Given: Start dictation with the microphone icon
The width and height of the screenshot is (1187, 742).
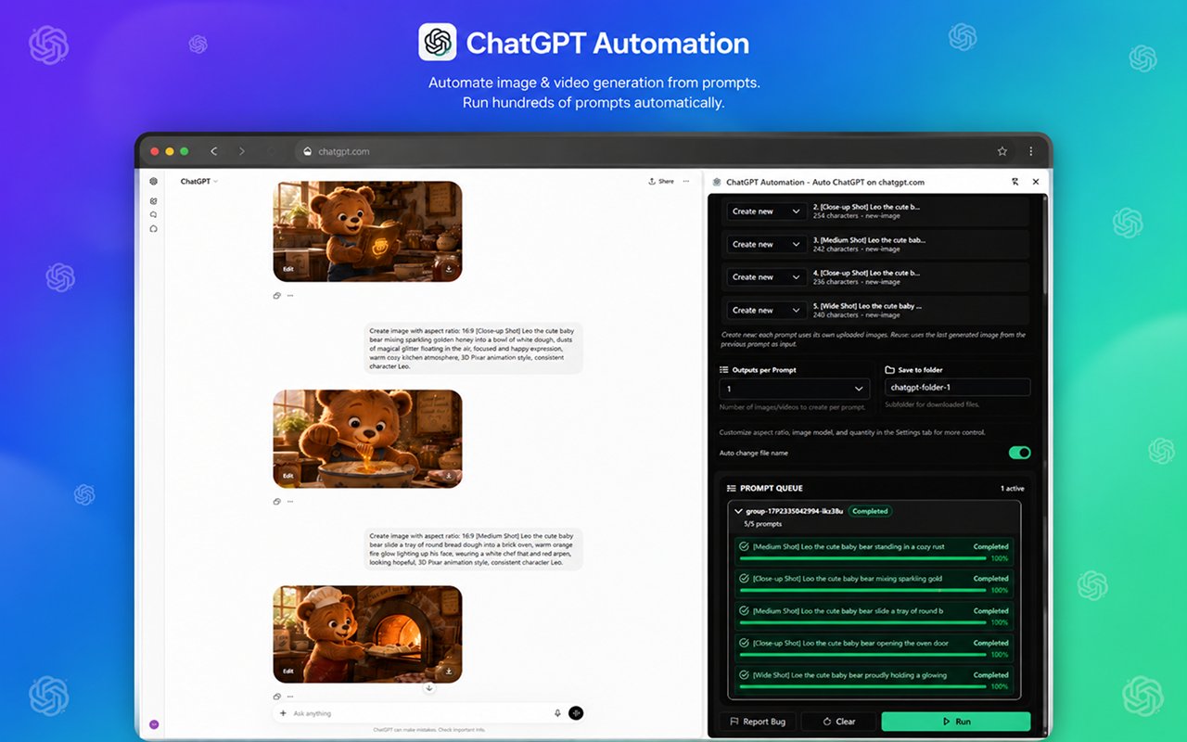Looking at the screenshot, I should coord(557,713).
